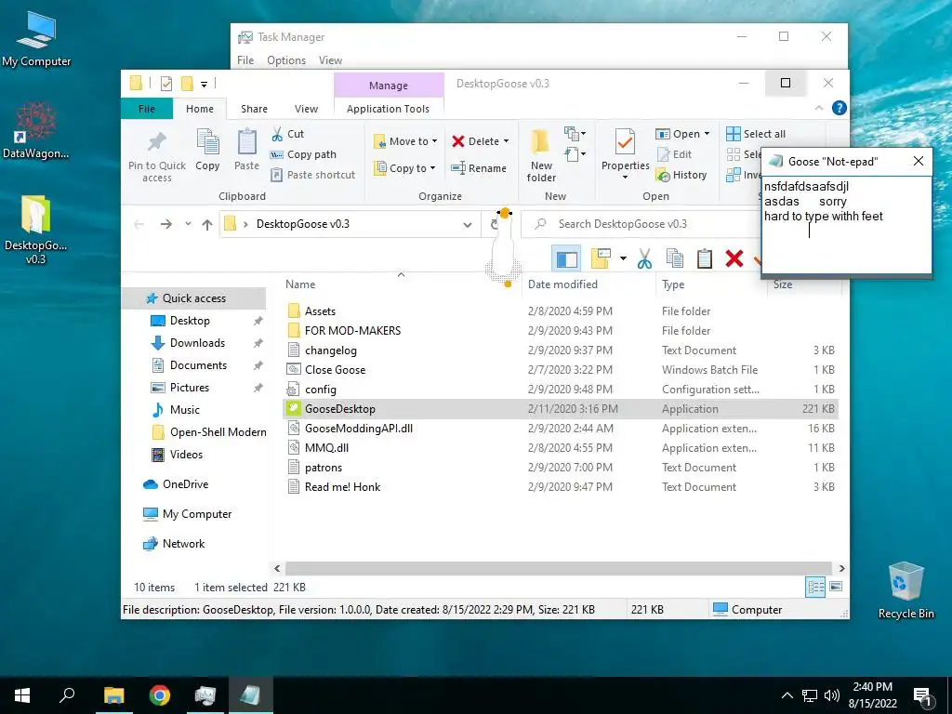Click the red X delete icon in the lower toolbar
This screenshot has width=952, height=714.
coord(734,258)
